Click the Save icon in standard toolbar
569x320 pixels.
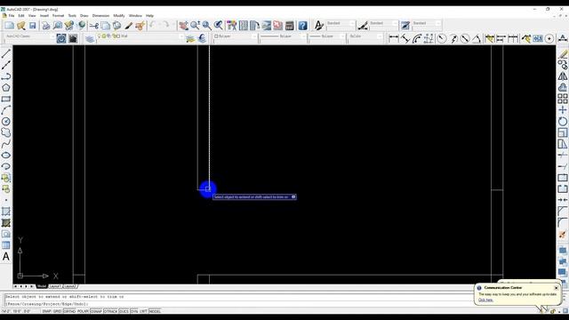point(33,26)
